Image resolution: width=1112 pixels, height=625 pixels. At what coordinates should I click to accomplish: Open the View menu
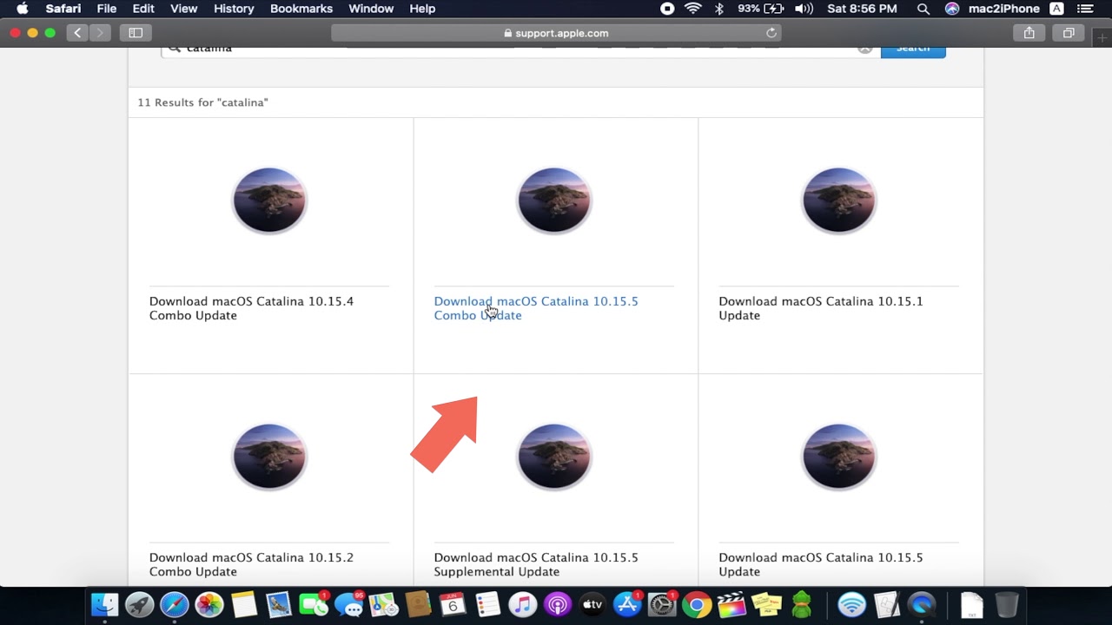tap(183, 9)
